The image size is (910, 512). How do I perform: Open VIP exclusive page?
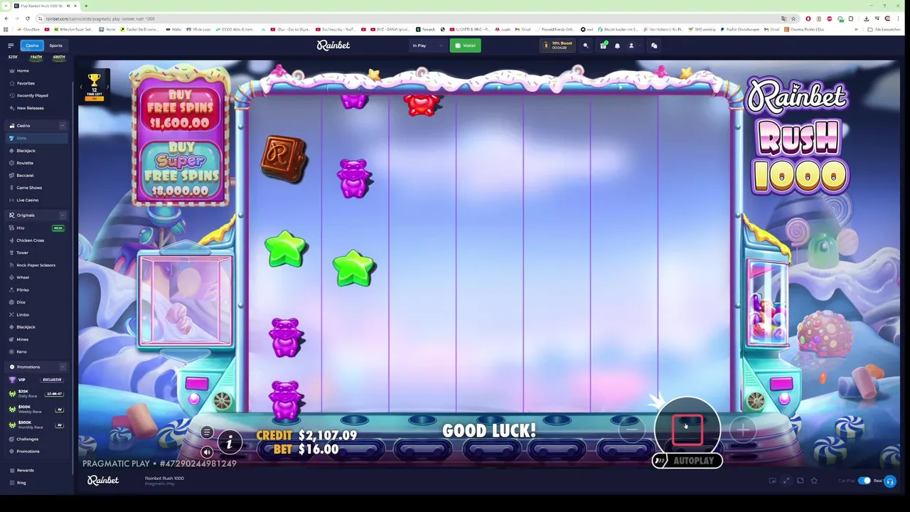36,380
